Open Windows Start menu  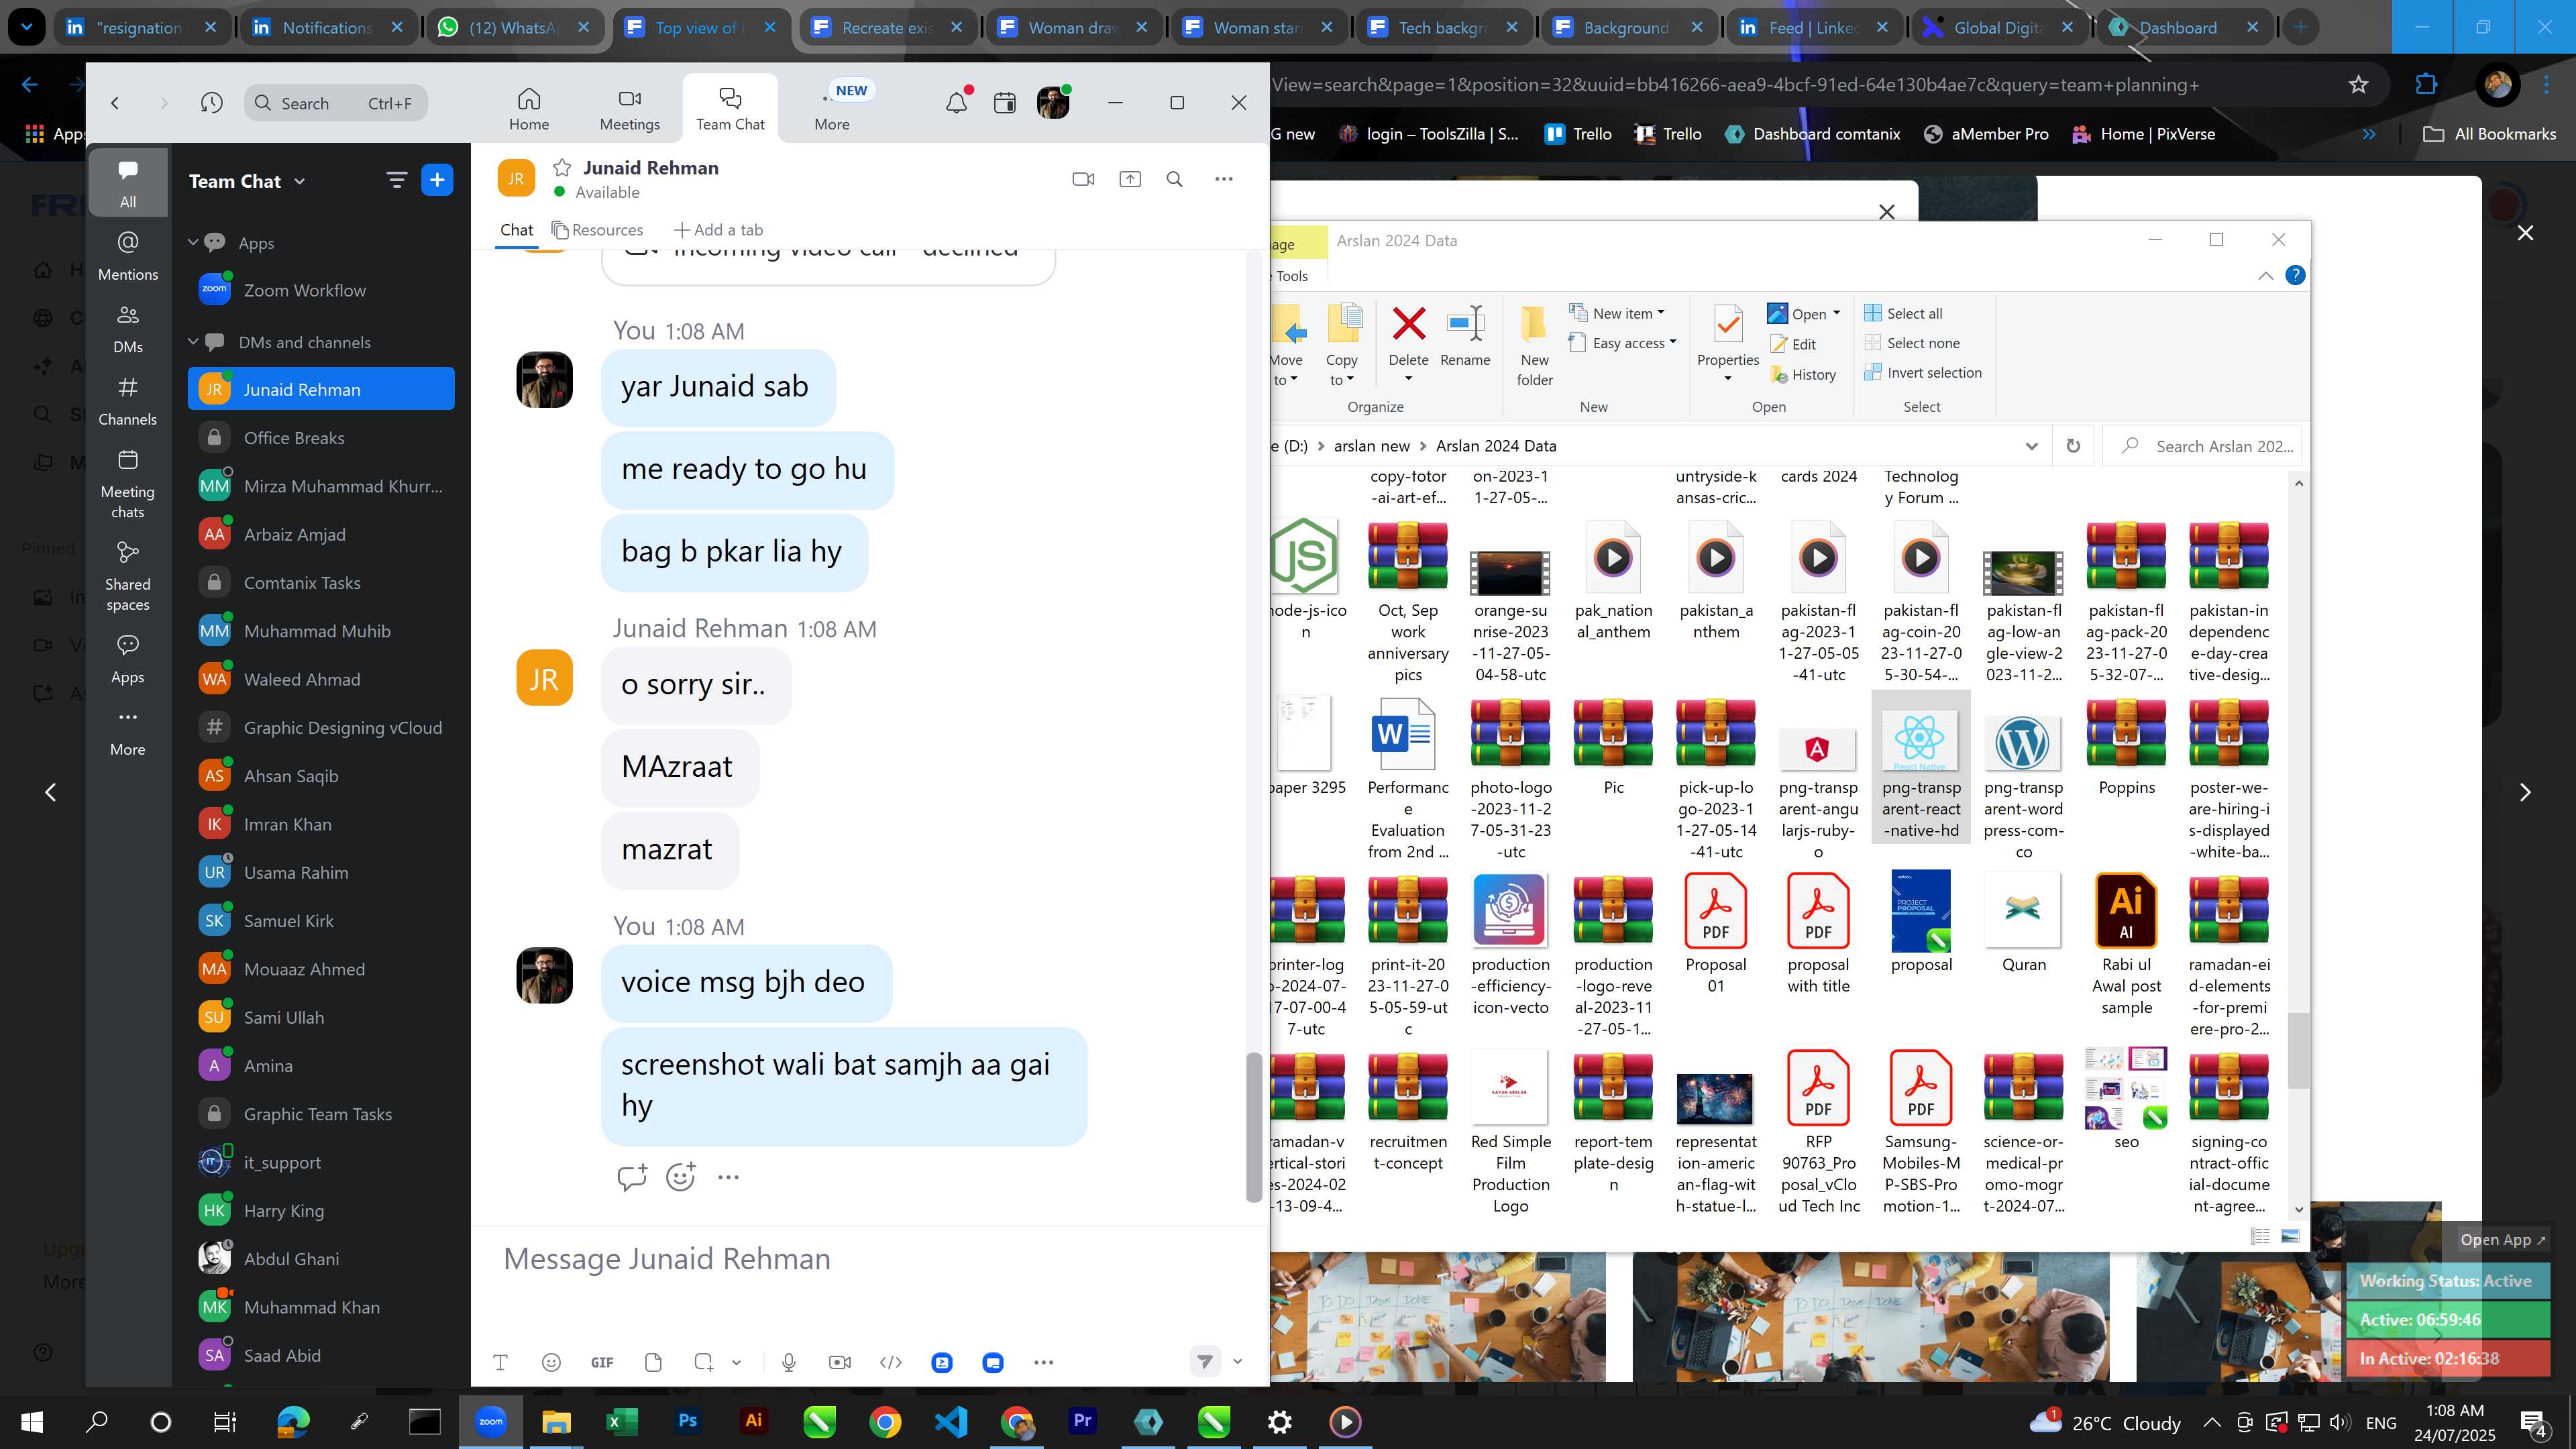tap(32, 1421)
